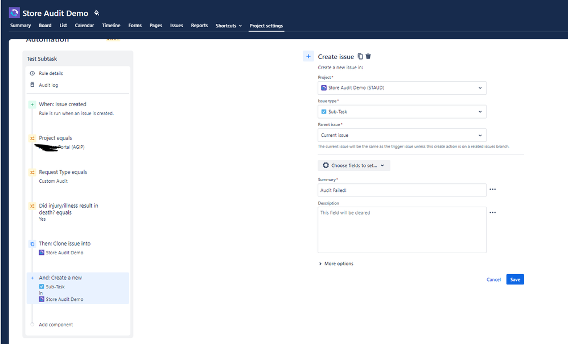Expand the More options section

336,263
